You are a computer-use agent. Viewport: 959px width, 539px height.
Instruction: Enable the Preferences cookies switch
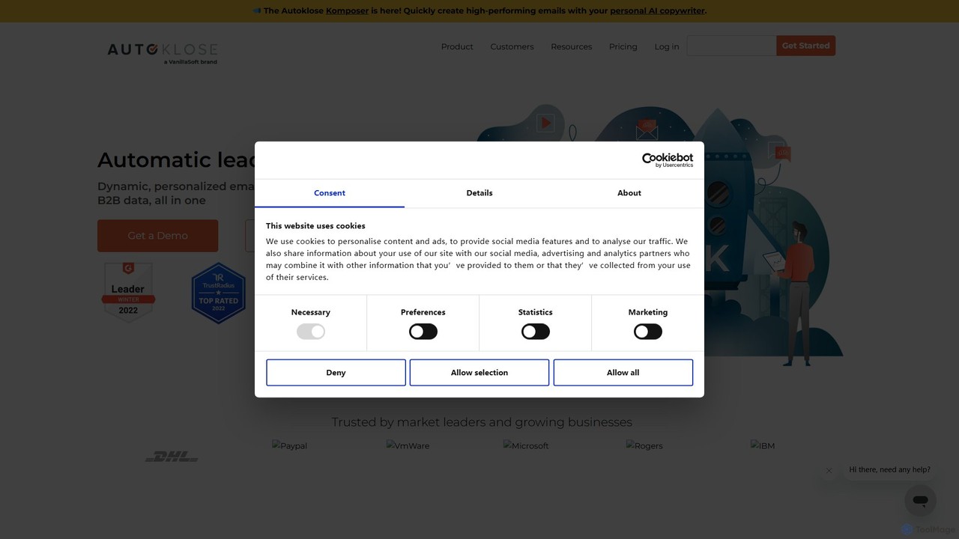423,332
